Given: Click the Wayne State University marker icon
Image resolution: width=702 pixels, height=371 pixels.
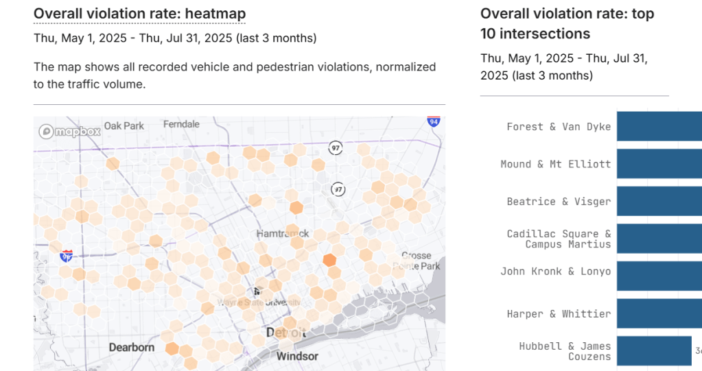Looking at the screenshot, I should click(258, 291).
